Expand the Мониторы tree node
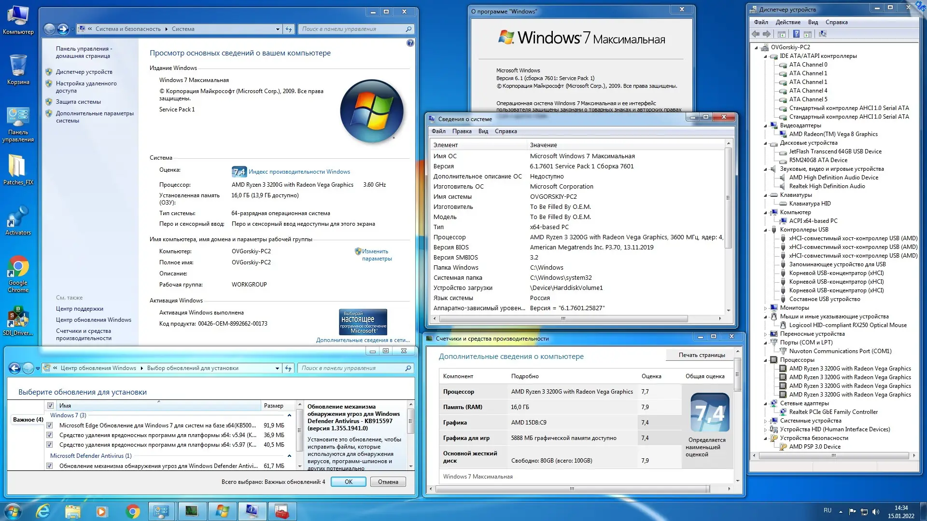927x521 pixels. click(x=766, y=308)
